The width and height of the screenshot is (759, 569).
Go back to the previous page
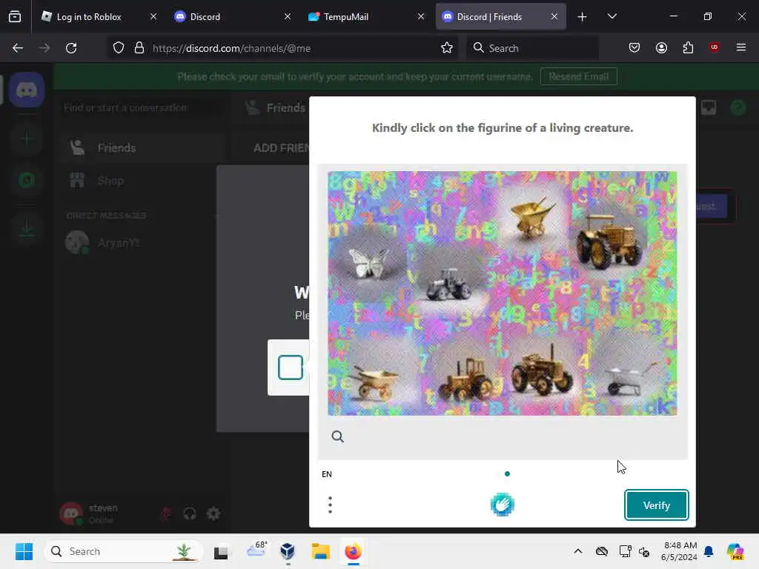(x=18, y=48)
